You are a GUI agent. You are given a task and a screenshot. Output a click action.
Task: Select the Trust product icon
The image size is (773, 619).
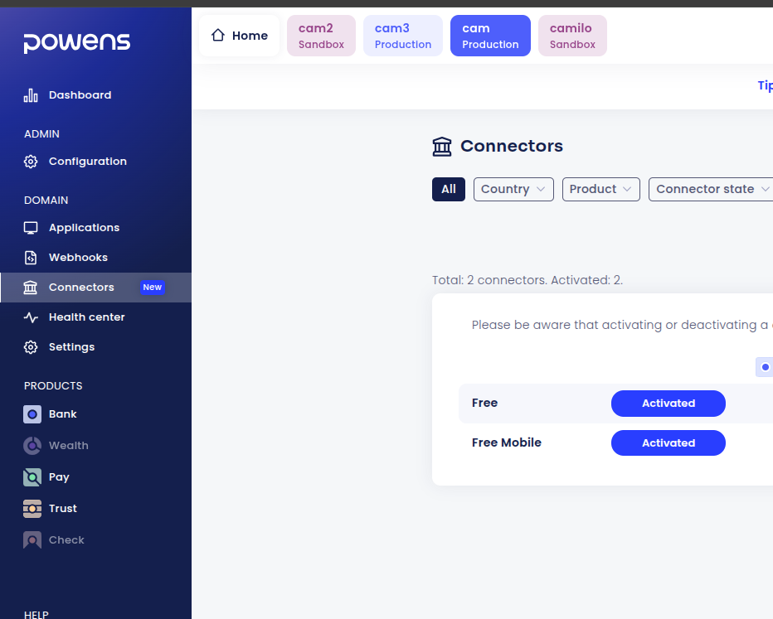click(32, 509)
